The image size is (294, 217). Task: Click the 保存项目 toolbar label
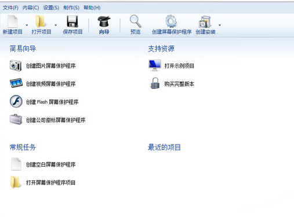(x=72, y=32)
